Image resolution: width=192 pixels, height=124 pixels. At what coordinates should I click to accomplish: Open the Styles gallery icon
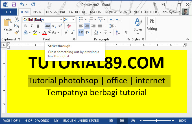click(138, 22)
